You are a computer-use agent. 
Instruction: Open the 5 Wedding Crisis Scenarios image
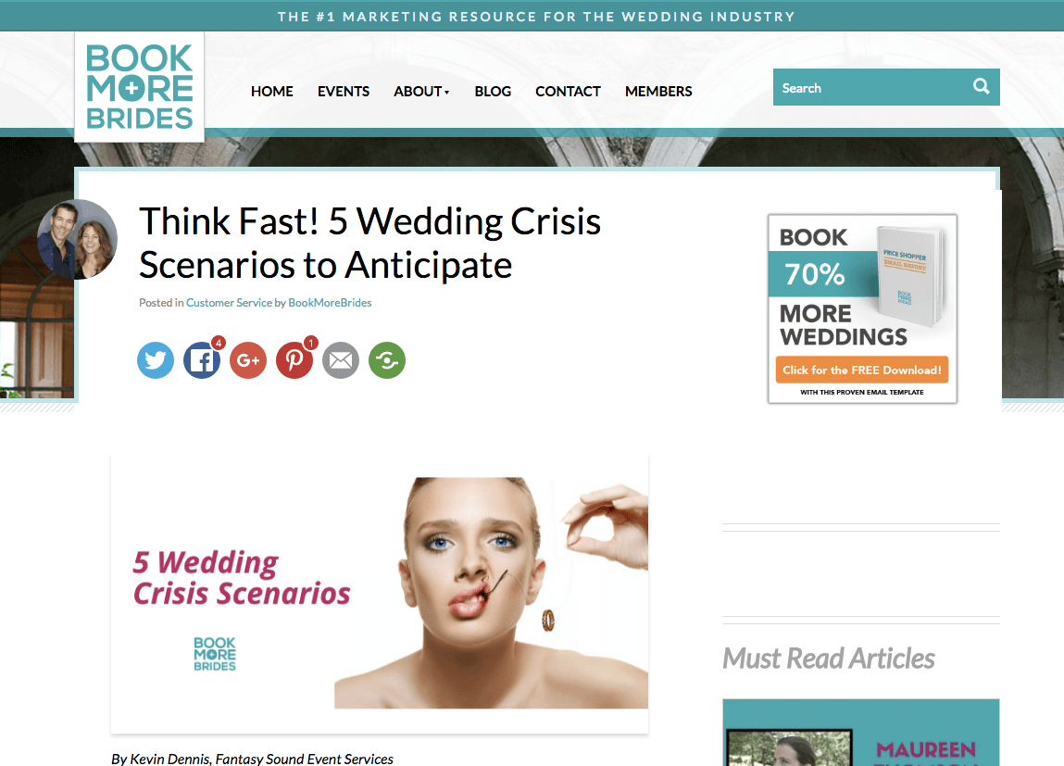[x=380, y=593]
